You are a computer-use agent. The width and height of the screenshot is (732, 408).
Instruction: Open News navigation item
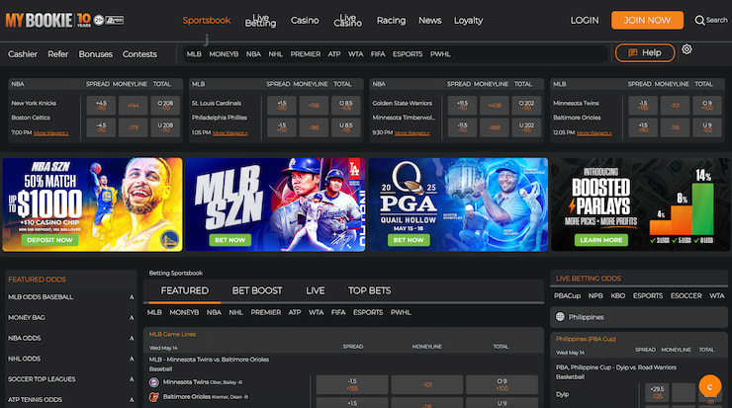(x=430, y=21)
